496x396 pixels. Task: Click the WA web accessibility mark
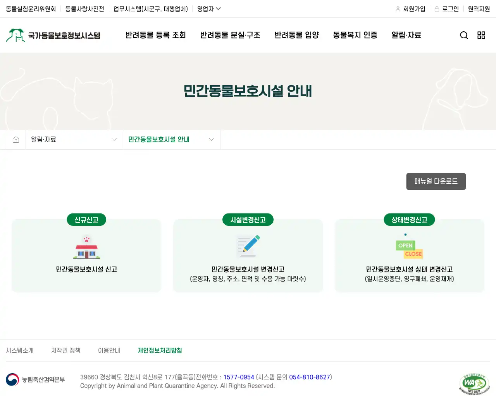click(474, 384)
